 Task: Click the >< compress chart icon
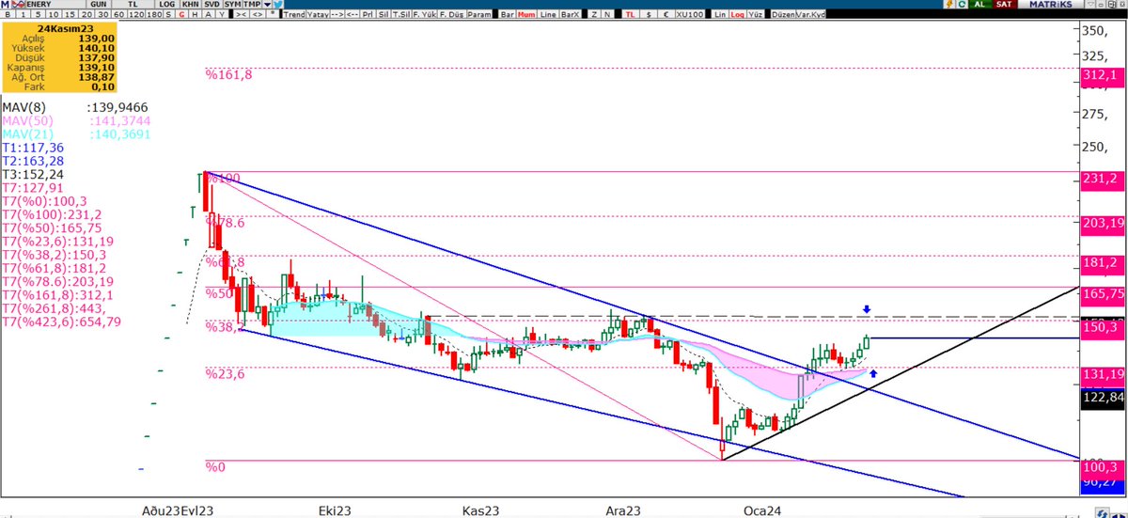pyautogui.click(x=242, y=15)
